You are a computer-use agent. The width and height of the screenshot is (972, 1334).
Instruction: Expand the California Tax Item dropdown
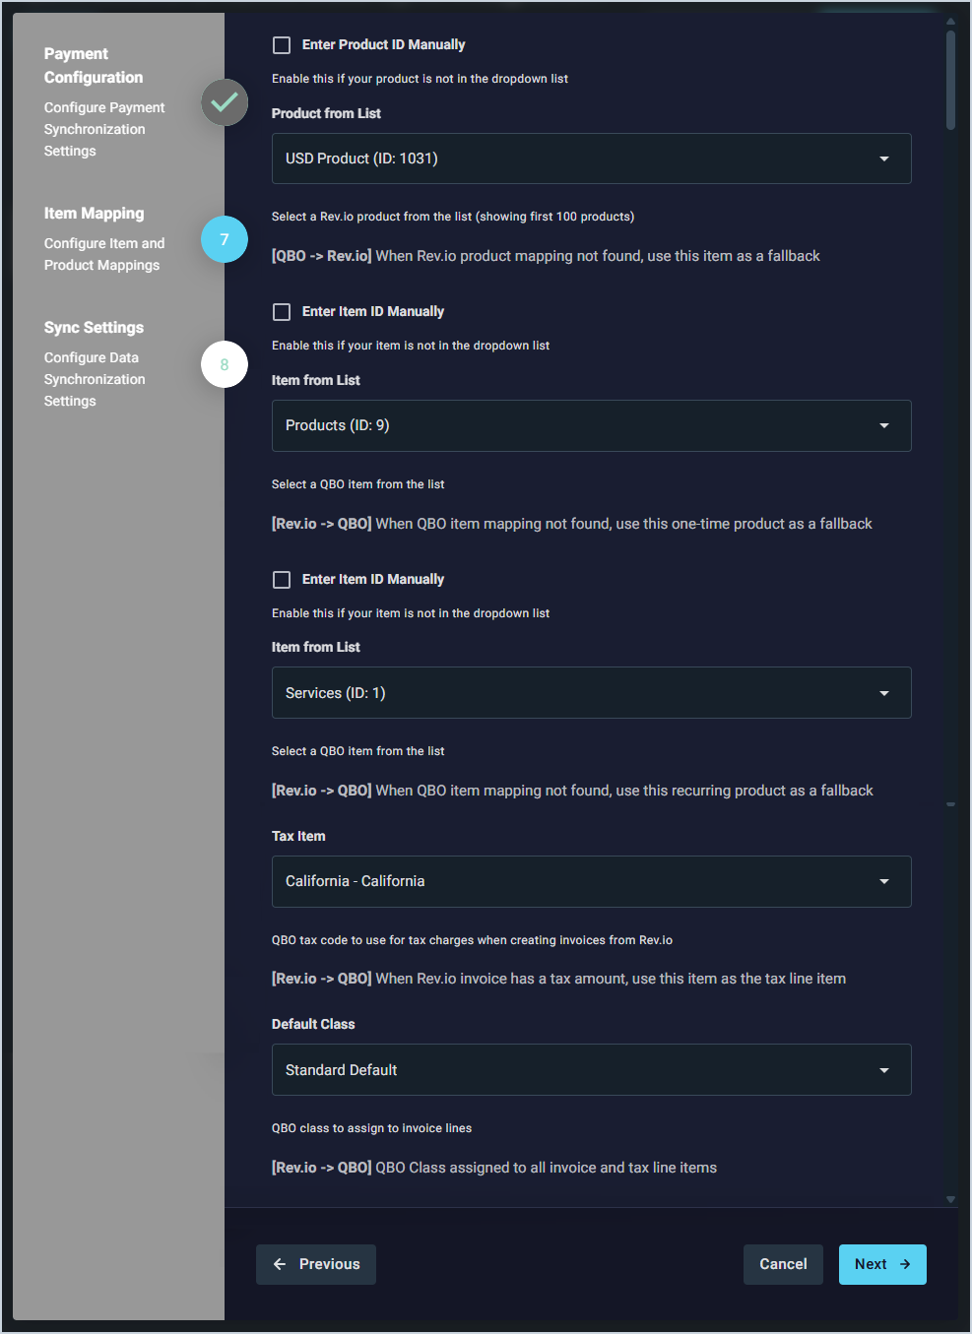coord(591,881)
